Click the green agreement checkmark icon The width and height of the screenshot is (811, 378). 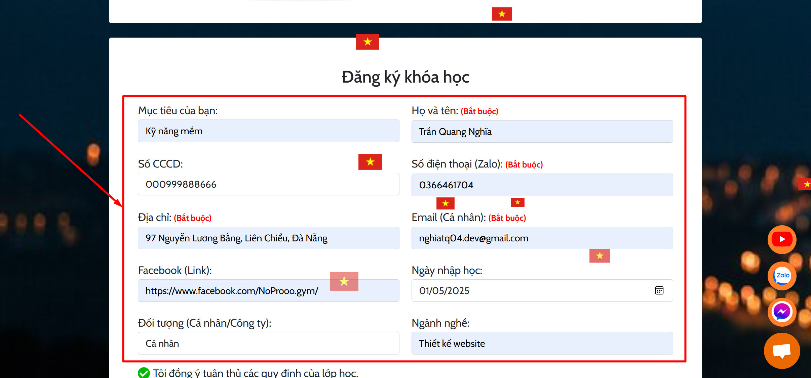tap(144, 373)
